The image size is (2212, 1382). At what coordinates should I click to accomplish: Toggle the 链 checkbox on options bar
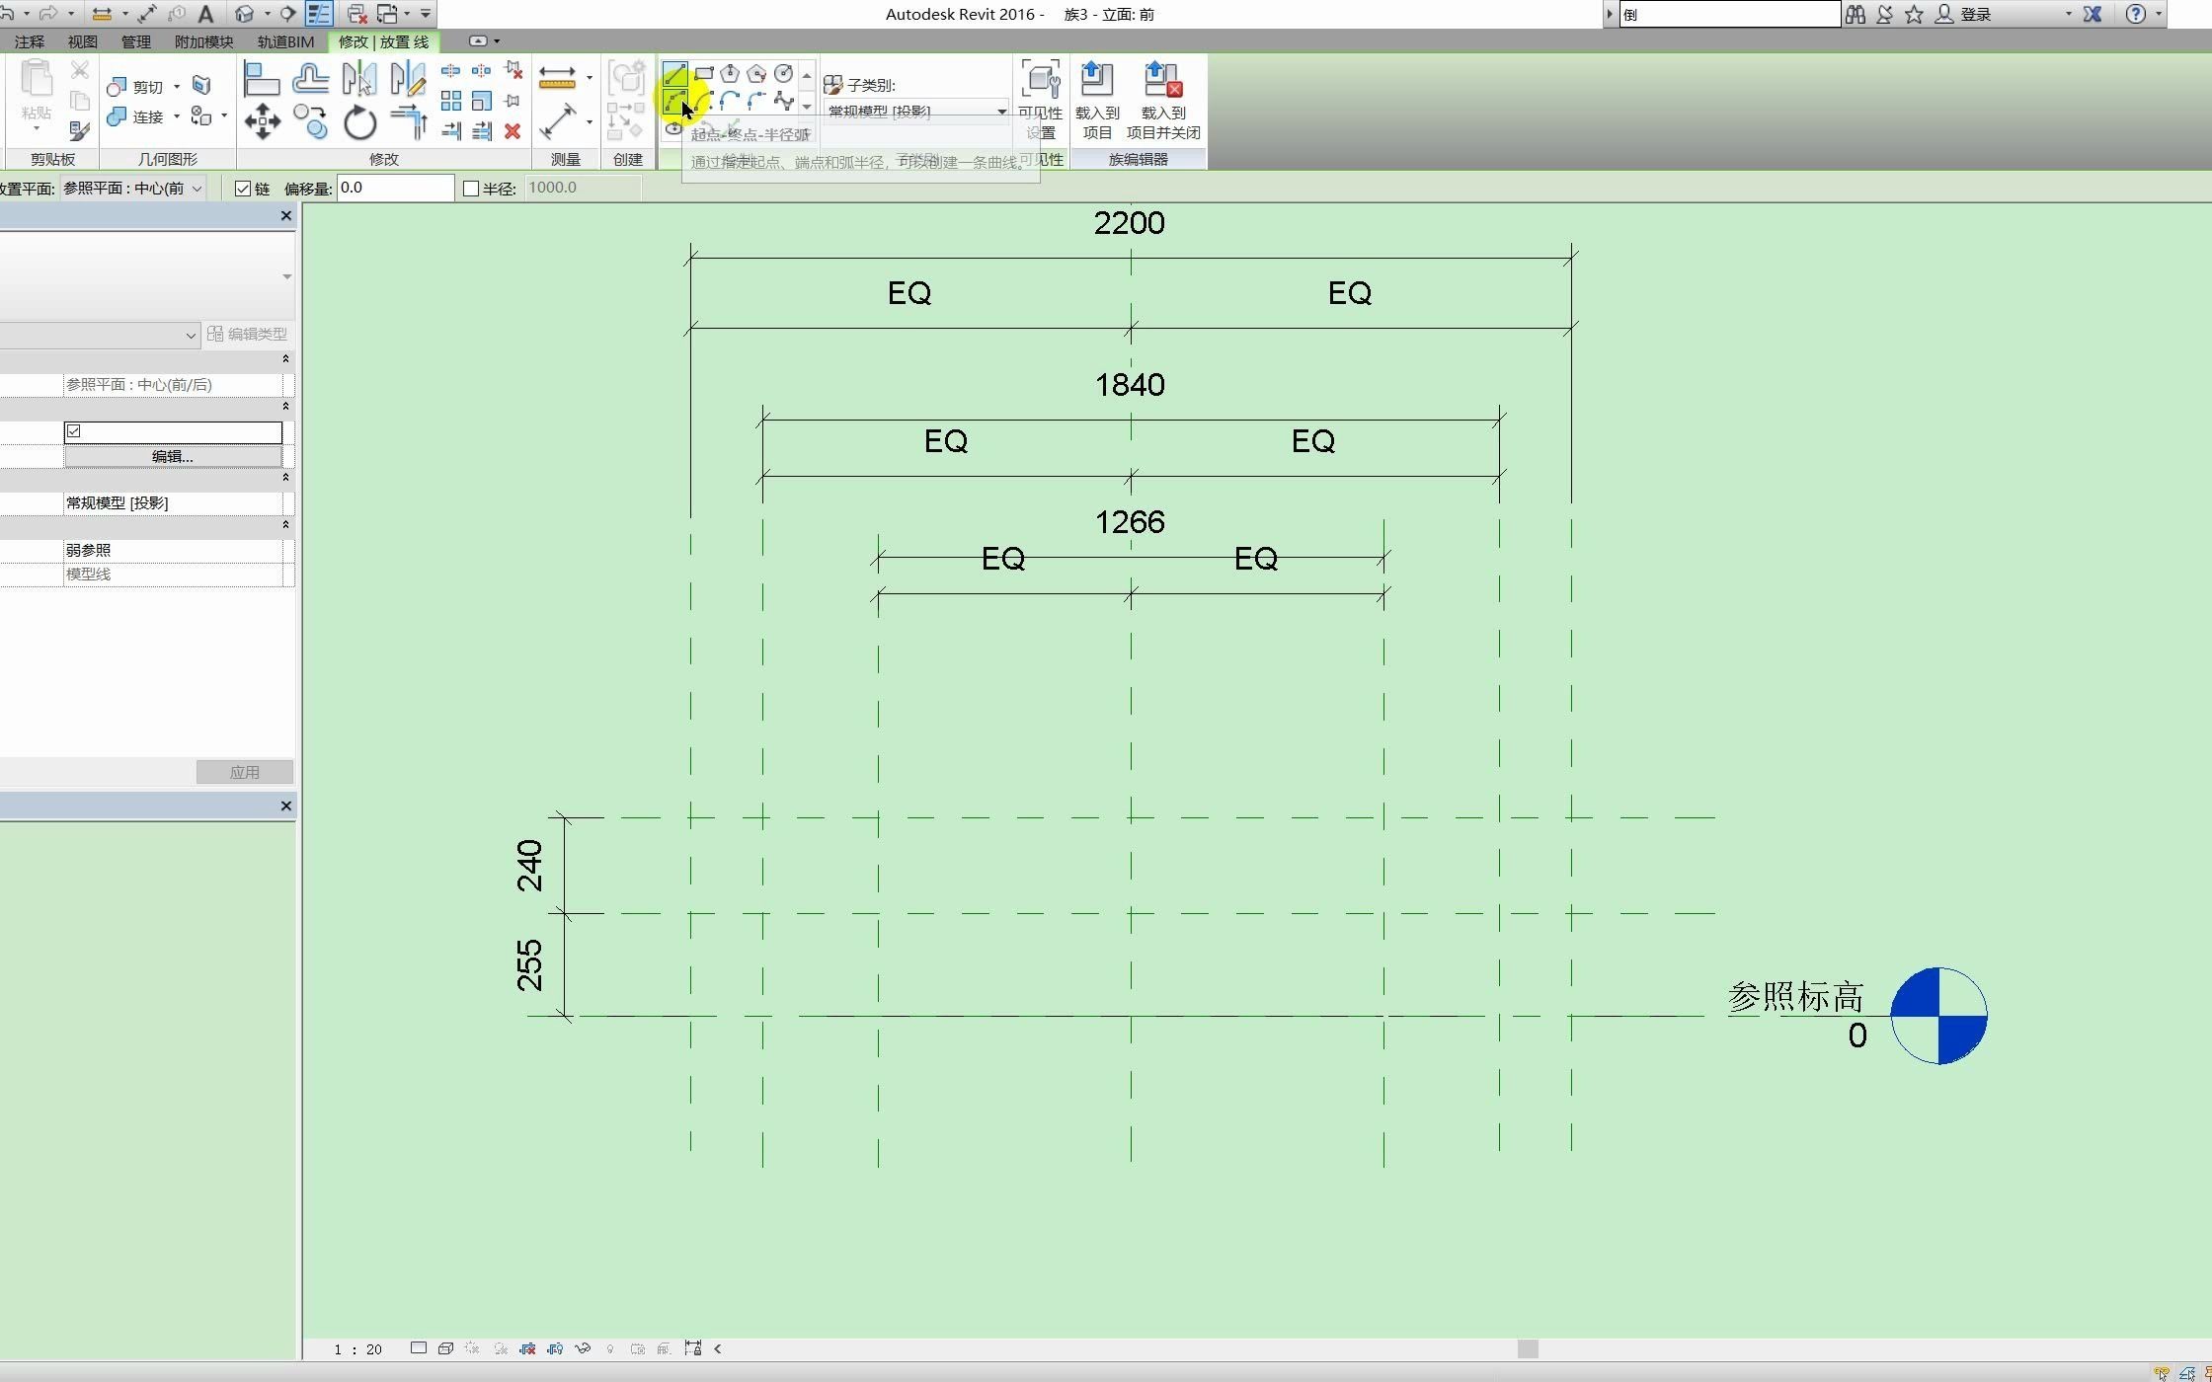click(x=243, y=188)
